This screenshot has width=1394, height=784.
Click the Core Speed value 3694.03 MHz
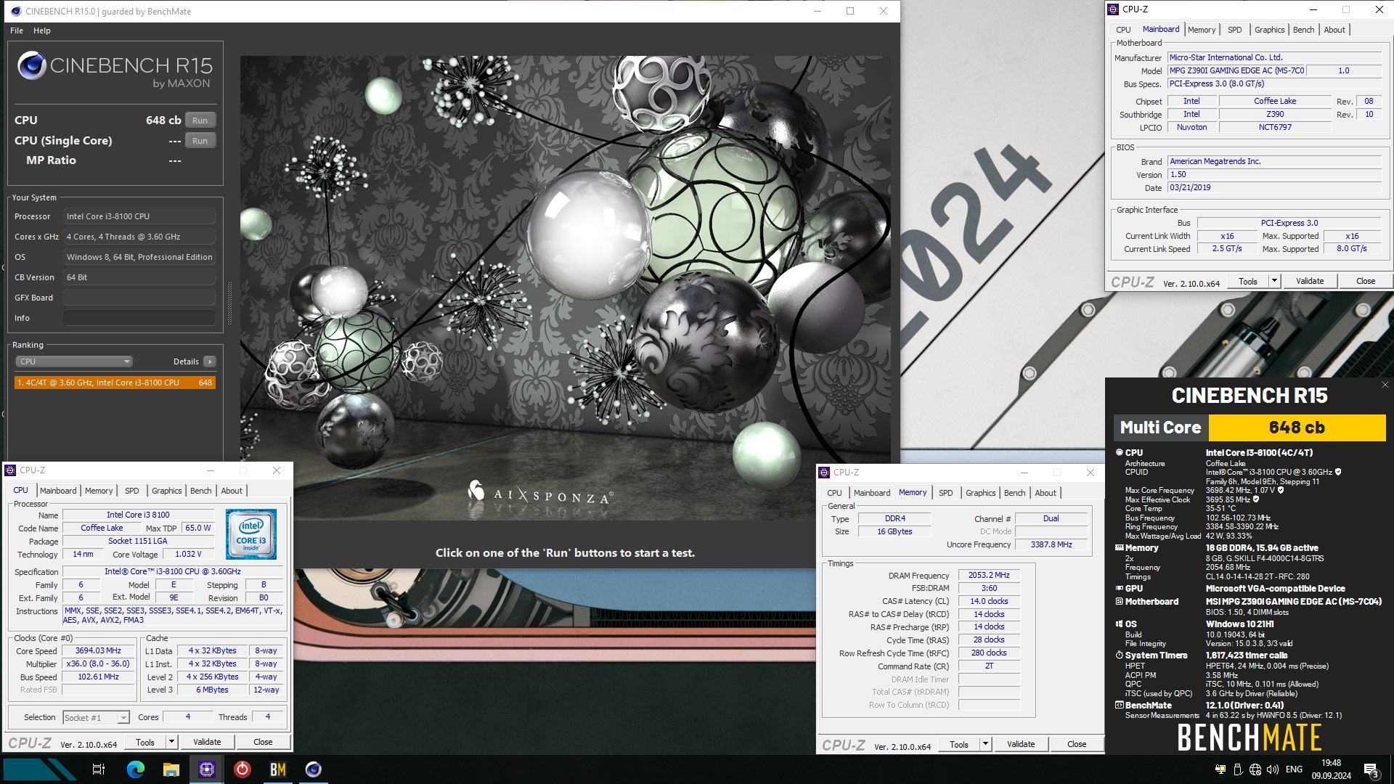tap(98, 651)
